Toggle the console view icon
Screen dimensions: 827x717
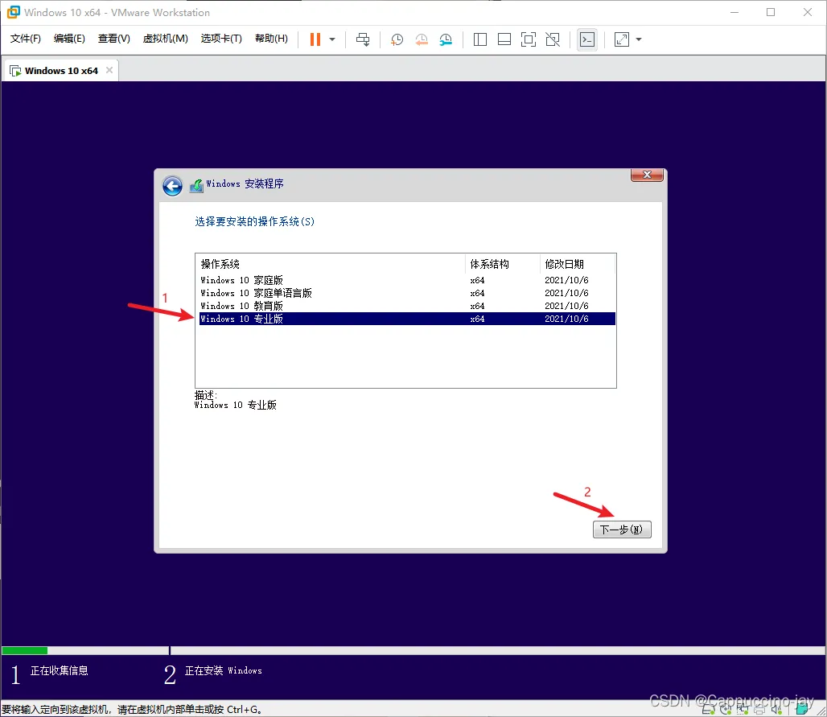(x=587, y=39)
